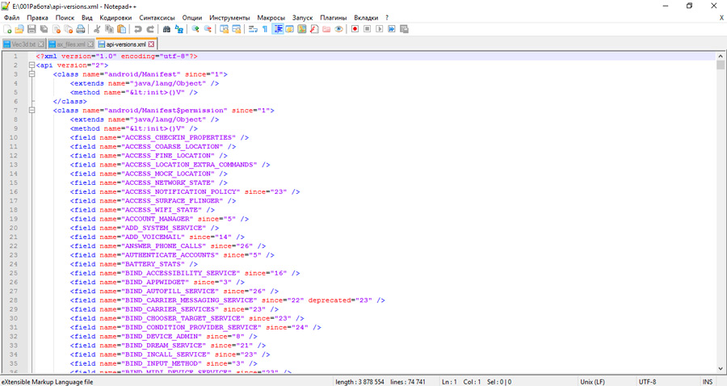Screen dimensions: 727x386
Task: Click the Zoom in magnifier icon
Action: pos(195,29)
